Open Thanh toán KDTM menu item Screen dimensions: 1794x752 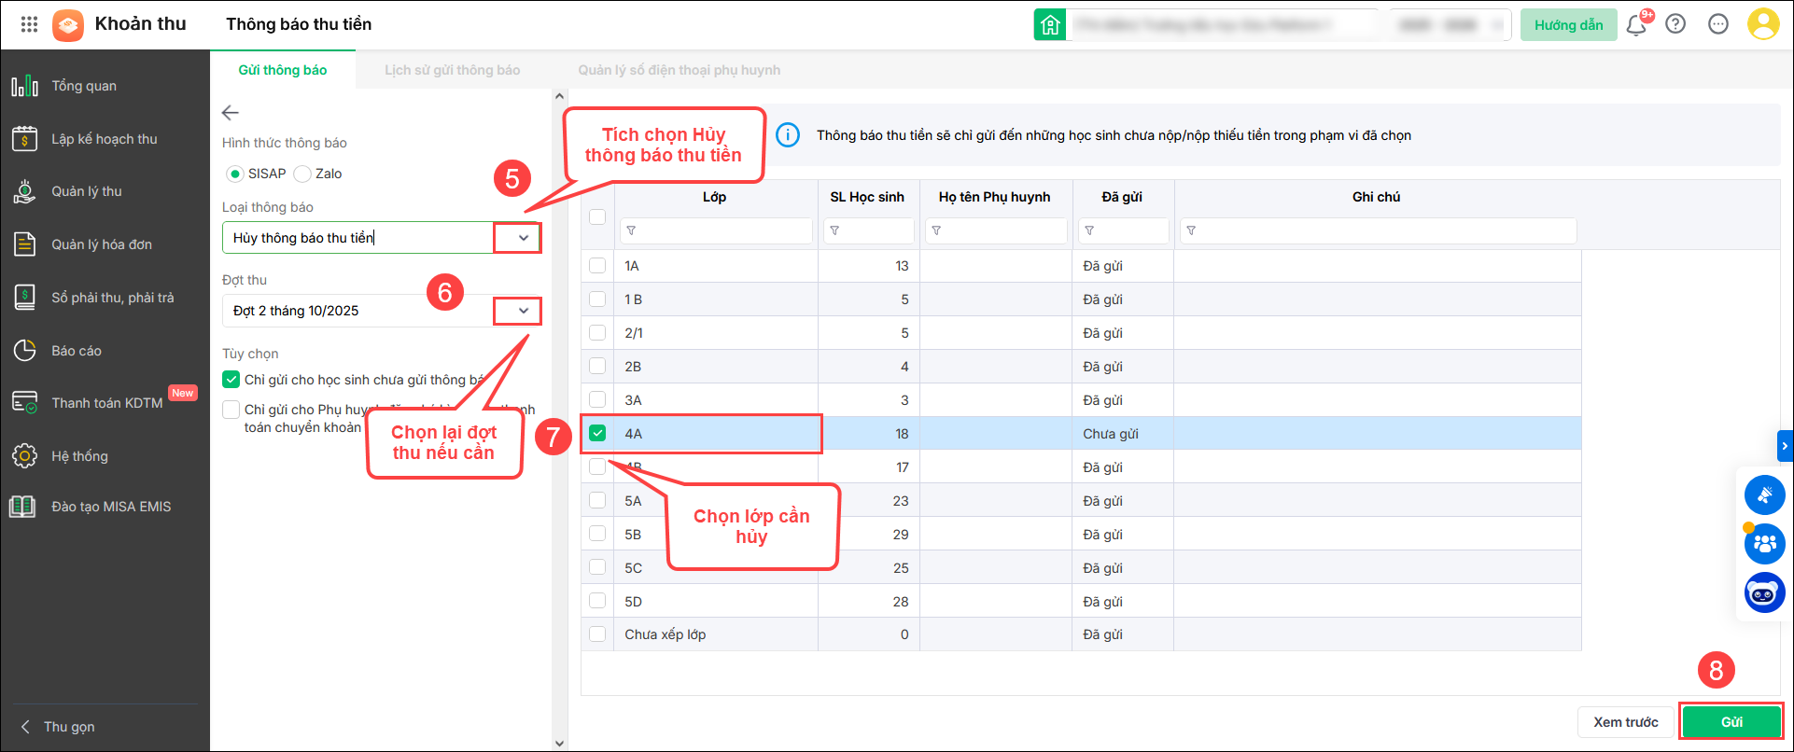105,403
